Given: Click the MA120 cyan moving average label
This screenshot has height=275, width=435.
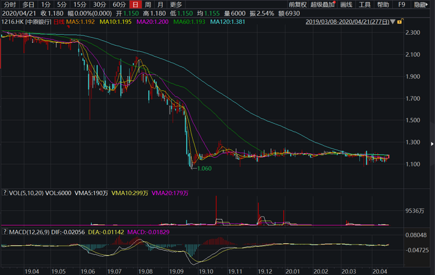Looking at the screenshot, I should (x=227, y=22).
